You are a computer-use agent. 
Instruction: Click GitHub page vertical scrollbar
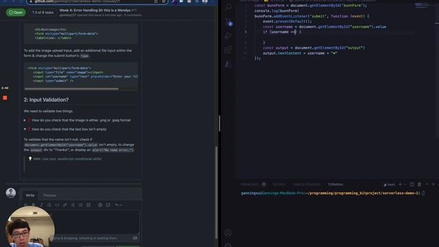216,192
